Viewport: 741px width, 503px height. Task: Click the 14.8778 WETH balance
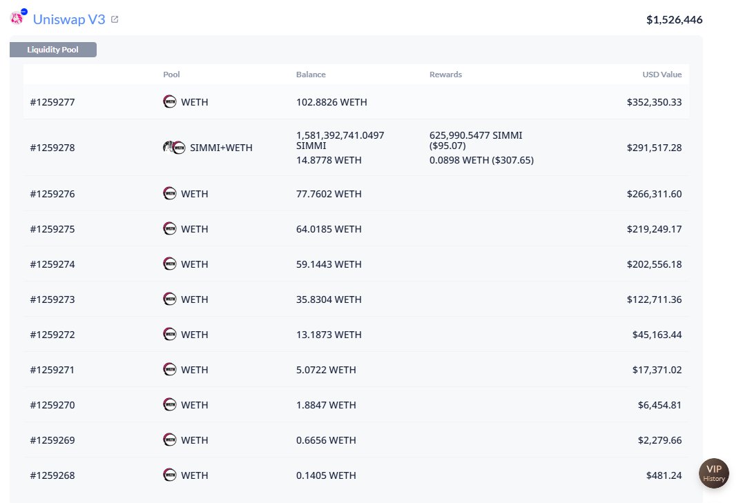pyautogui.click(x=329, y=160)
